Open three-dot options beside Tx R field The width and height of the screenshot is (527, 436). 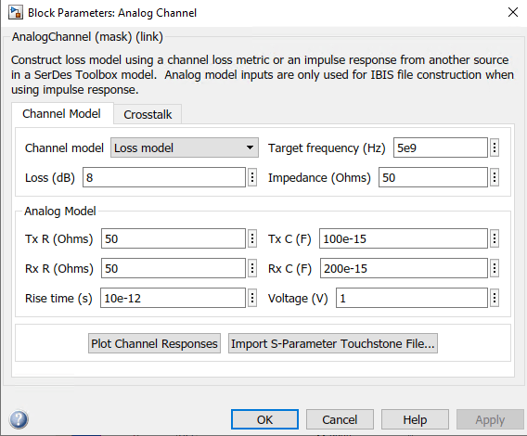pyautogui.click(x=252, y=238)
